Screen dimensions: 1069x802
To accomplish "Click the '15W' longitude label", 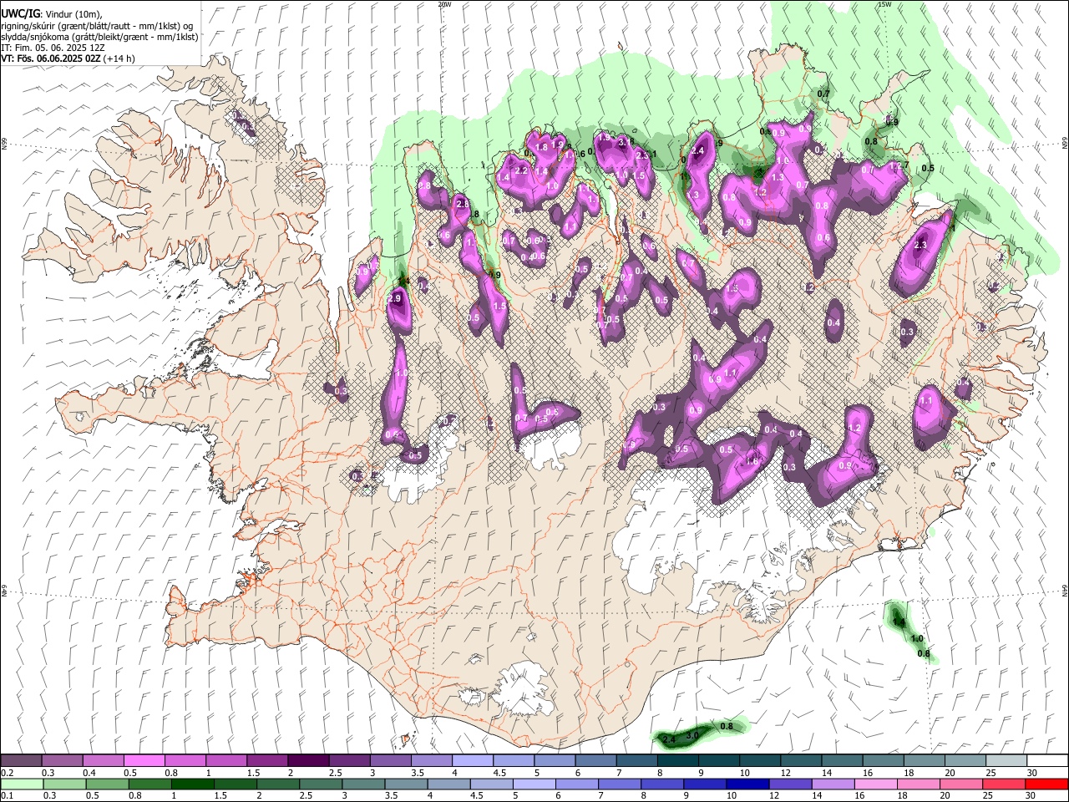I will (884, 4).
